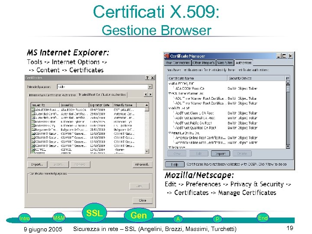The height and width of the screenshot is (234, 312).
Task: Click the Certificate Manager title bar app icon
Action: pos(167,56)
